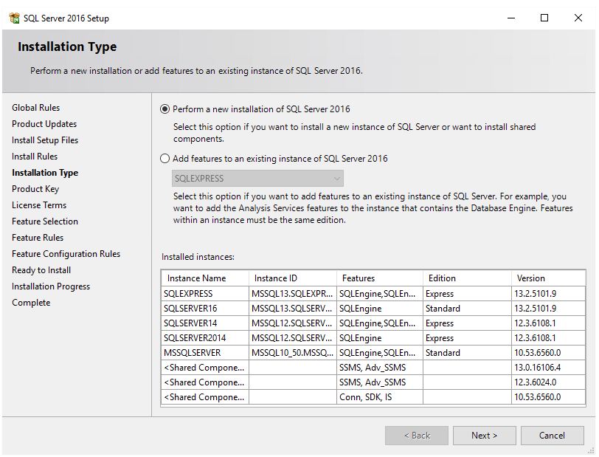
Task: Click Standard edition cell in SQLSERVER16 row
Action: tap(467, 309)
